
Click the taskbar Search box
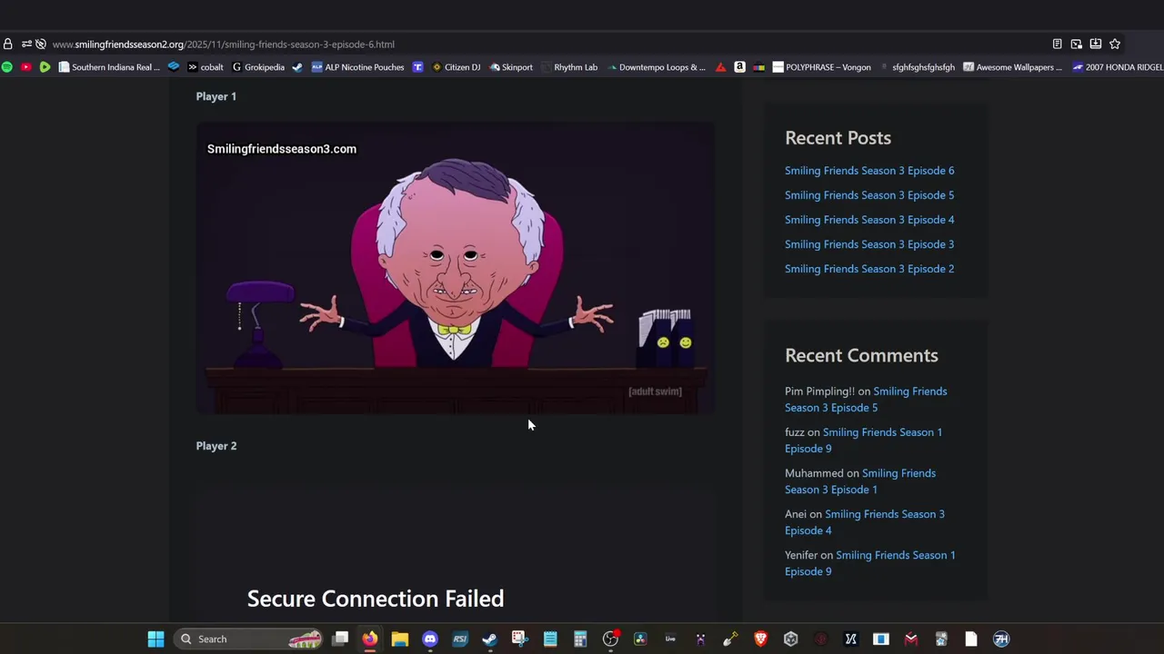coord(248,639)
